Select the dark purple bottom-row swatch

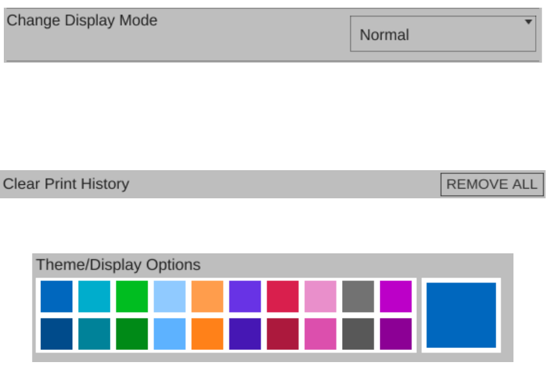point(396,334)
